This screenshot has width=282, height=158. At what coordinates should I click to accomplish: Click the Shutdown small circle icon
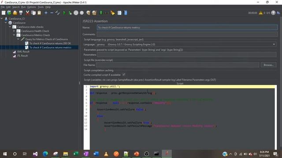coord(82,13)
